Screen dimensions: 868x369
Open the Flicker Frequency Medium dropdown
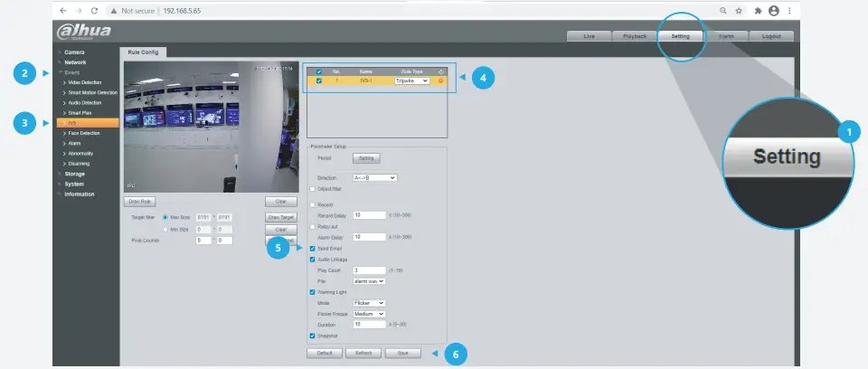369,314
